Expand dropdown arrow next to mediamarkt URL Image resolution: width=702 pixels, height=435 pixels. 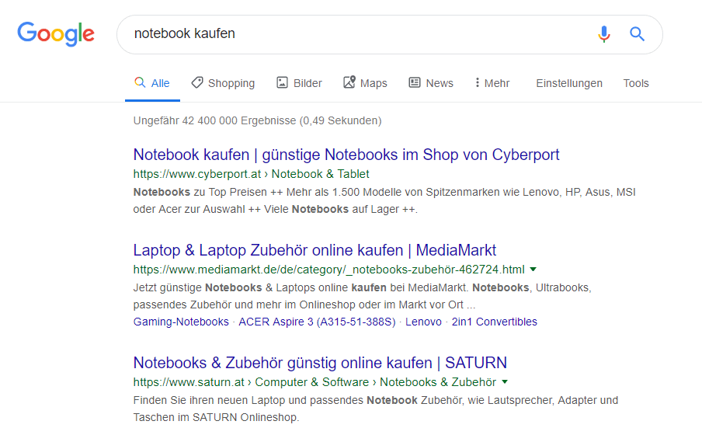(x=533, y=270)
